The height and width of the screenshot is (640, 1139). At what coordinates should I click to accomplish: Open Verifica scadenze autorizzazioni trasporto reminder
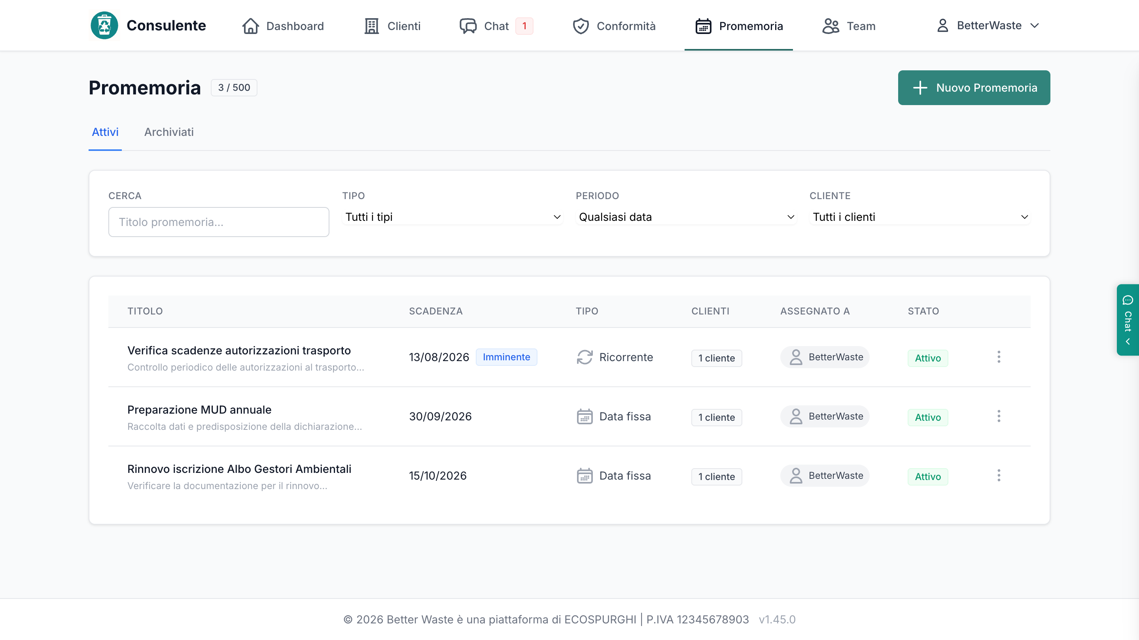click(239, 350)
